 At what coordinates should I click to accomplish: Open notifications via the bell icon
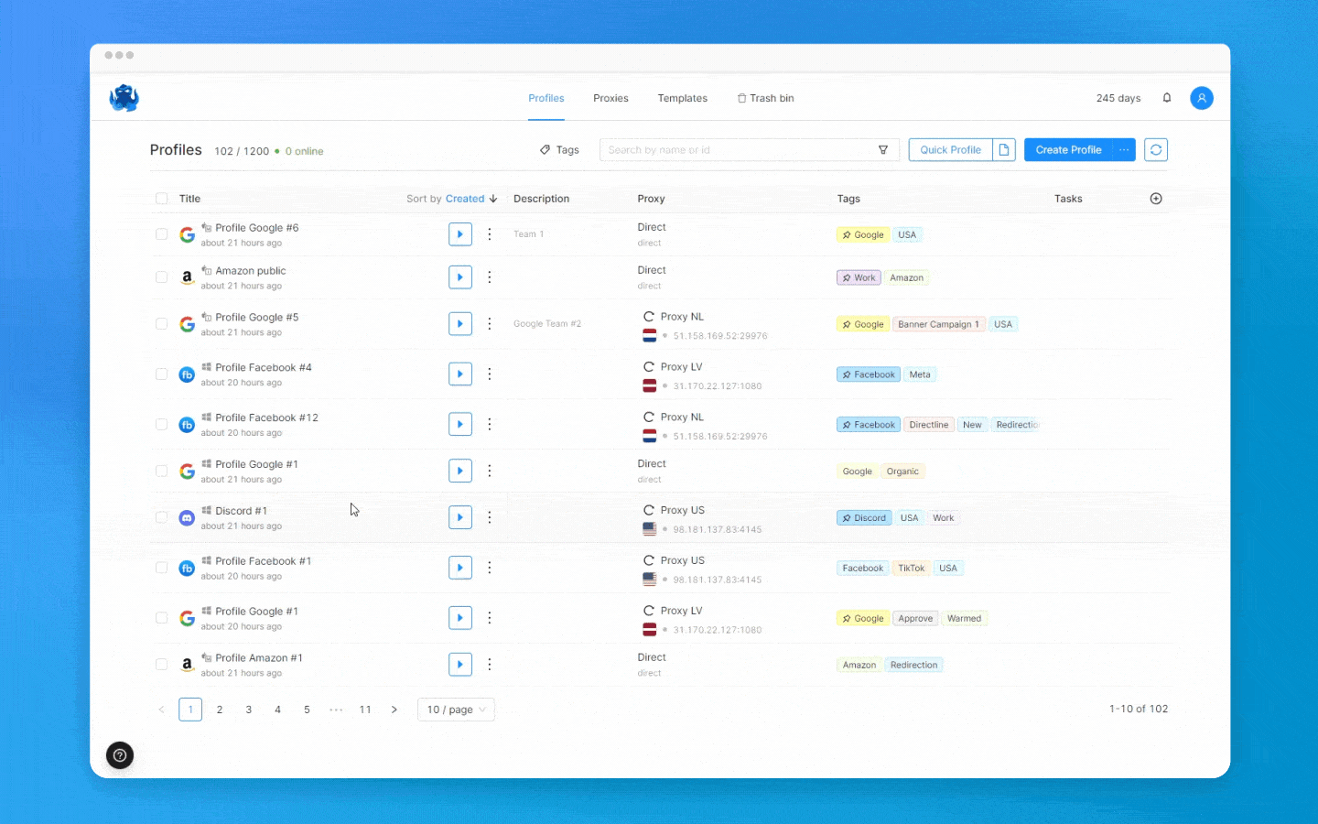1168,98
